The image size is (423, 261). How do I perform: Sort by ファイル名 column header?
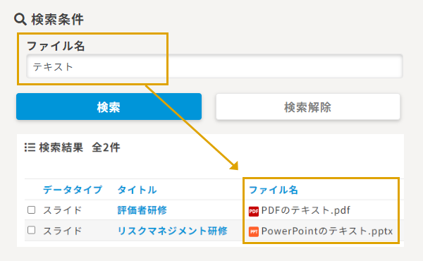[274, 190]
